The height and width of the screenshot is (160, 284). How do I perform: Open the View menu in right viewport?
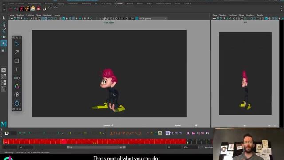point(215,15)
